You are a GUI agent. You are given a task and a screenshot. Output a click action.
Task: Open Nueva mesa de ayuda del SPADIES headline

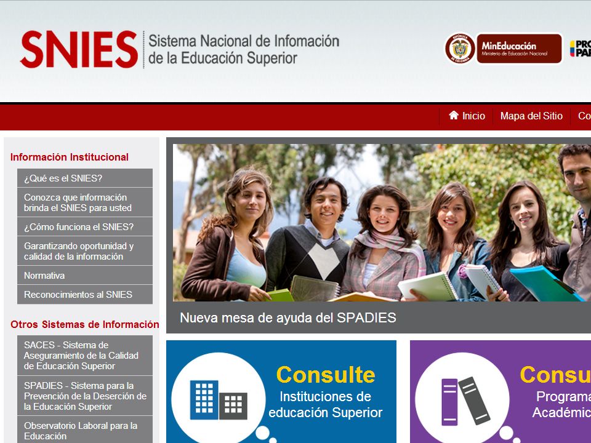(x=288, y=318)
